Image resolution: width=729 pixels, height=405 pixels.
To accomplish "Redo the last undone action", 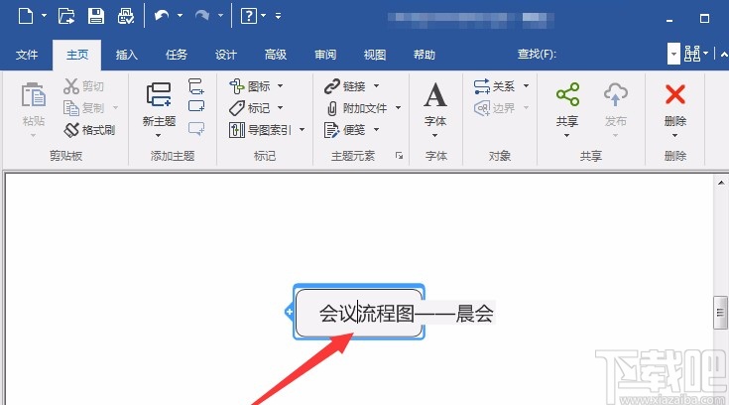I will [202, 16].
